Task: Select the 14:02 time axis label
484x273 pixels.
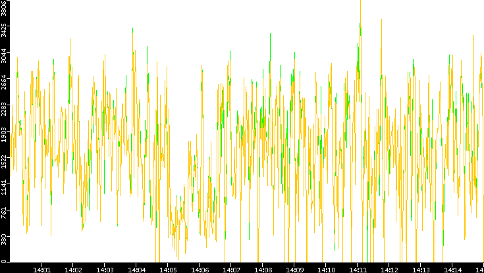Action: (x=72, y=269)
